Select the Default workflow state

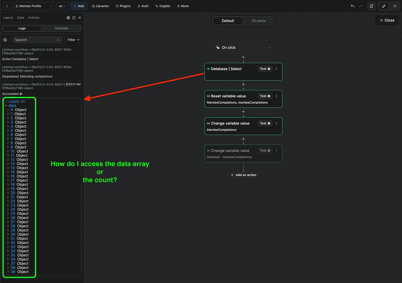[228, 20]
